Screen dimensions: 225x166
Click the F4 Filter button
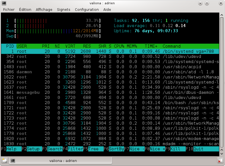[73, 149]
